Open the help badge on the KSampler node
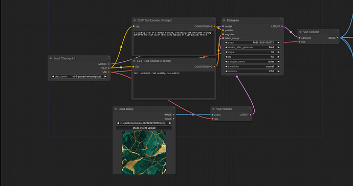 pos(281,19)
